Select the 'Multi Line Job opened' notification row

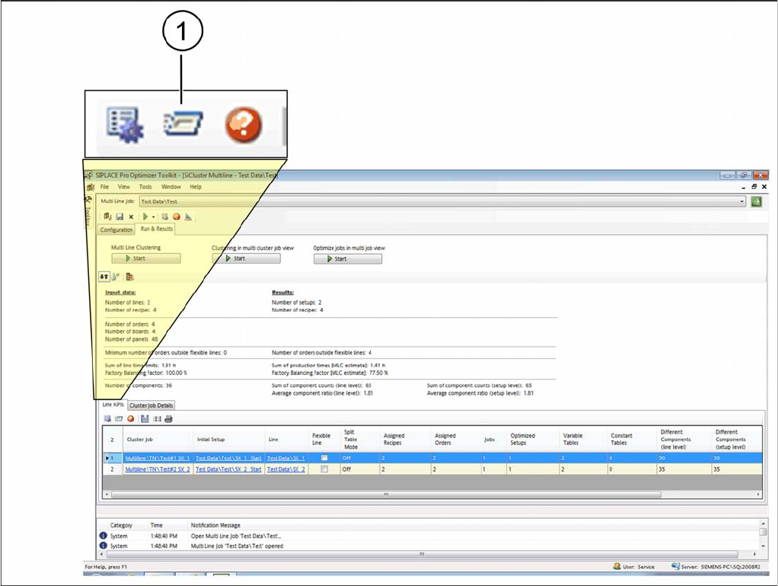pyautogui.click(x=427, y=546)
